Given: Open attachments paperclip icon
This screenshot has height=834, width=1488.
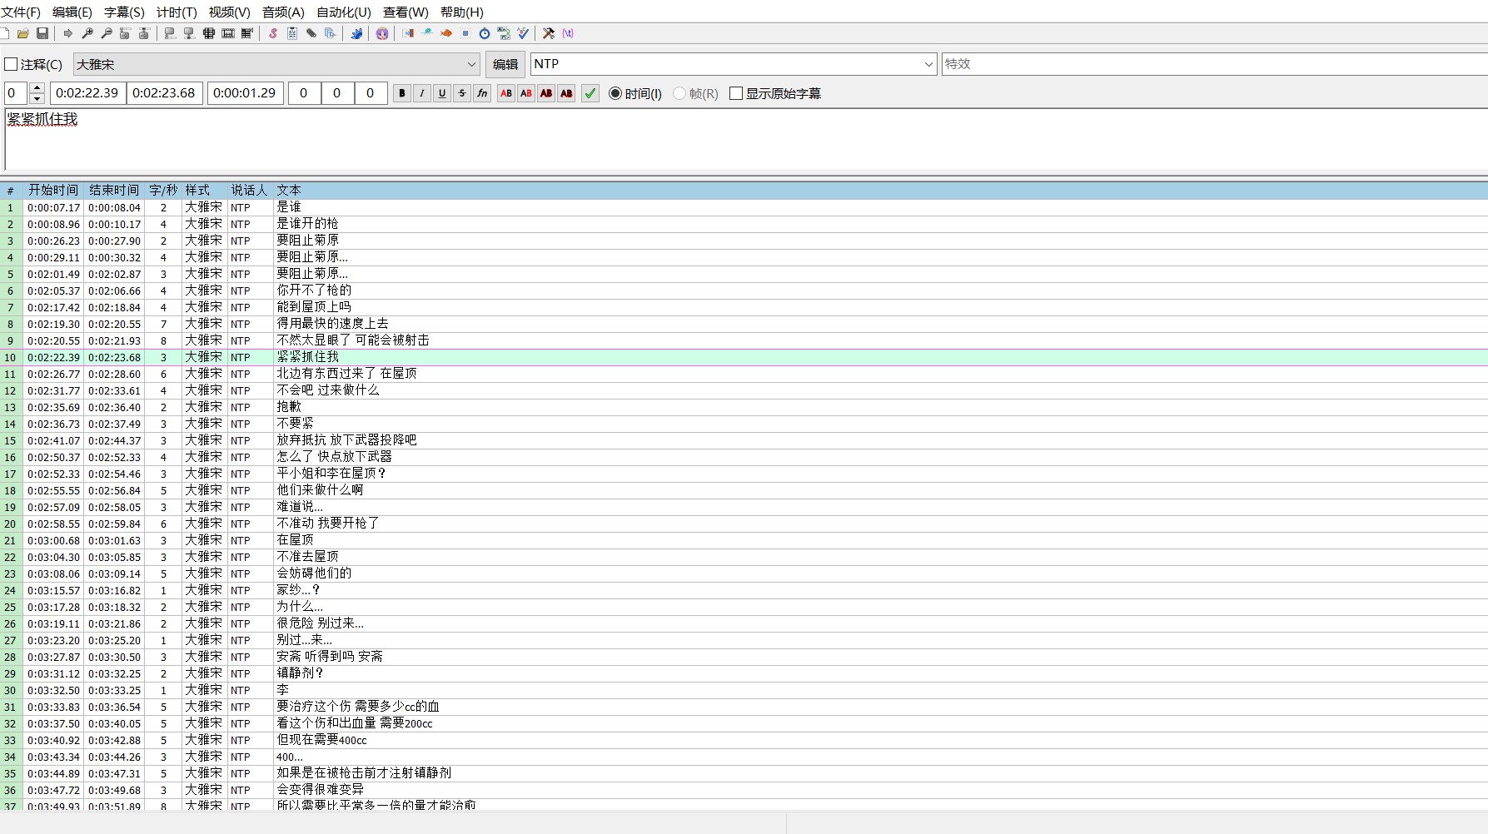Looking at the screenshot, I should [311, 33].
